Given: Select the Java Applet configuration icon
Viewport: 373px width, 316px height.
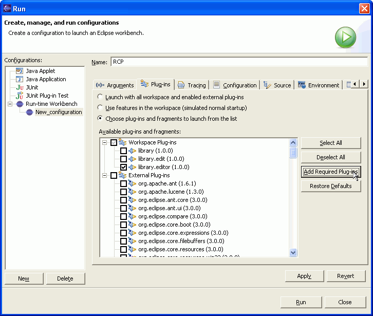Looking at the screenshot, I should [20, 71].
